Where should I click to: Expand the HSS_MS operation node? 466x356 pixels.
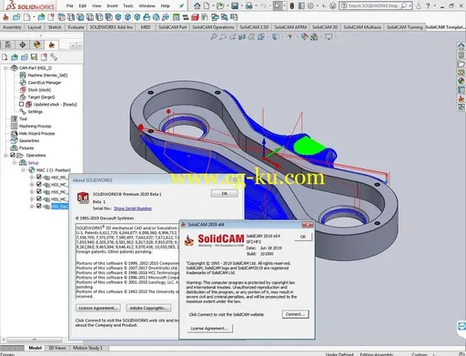pyautogui.click(x=32, y=177)
